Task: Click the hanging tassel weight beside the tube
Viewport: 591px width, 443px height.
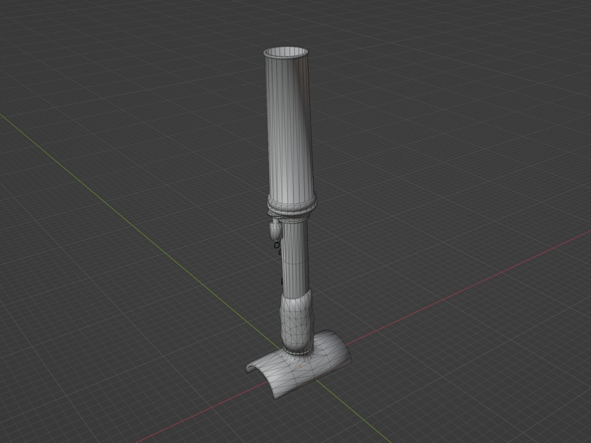Action: click(276, 231)
